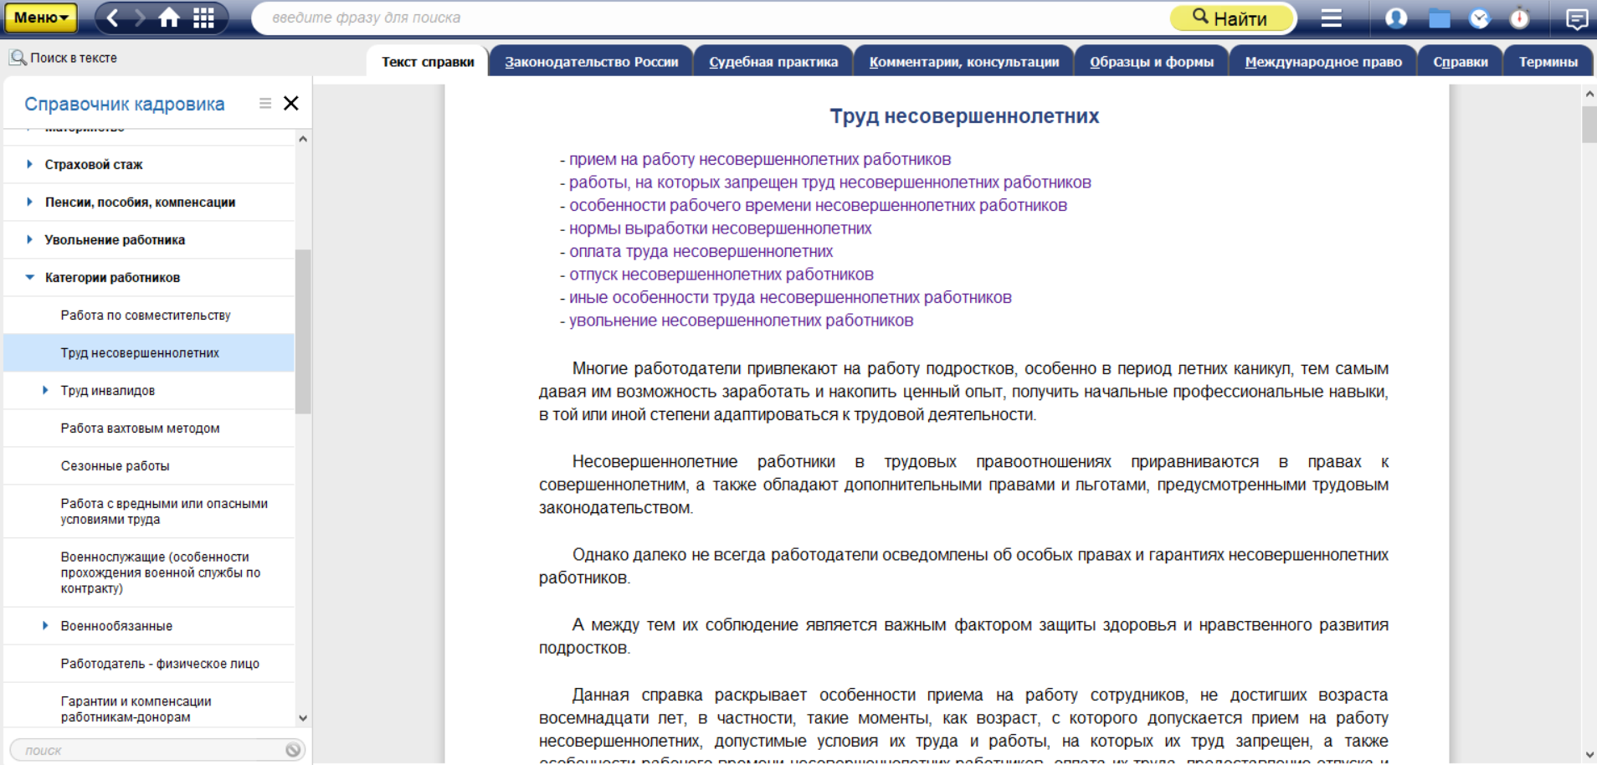
Task: Open the user profile icon
Action: point(1396,18)
